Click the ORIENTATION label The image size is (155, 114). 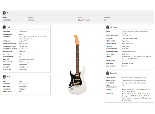point(7,20)
